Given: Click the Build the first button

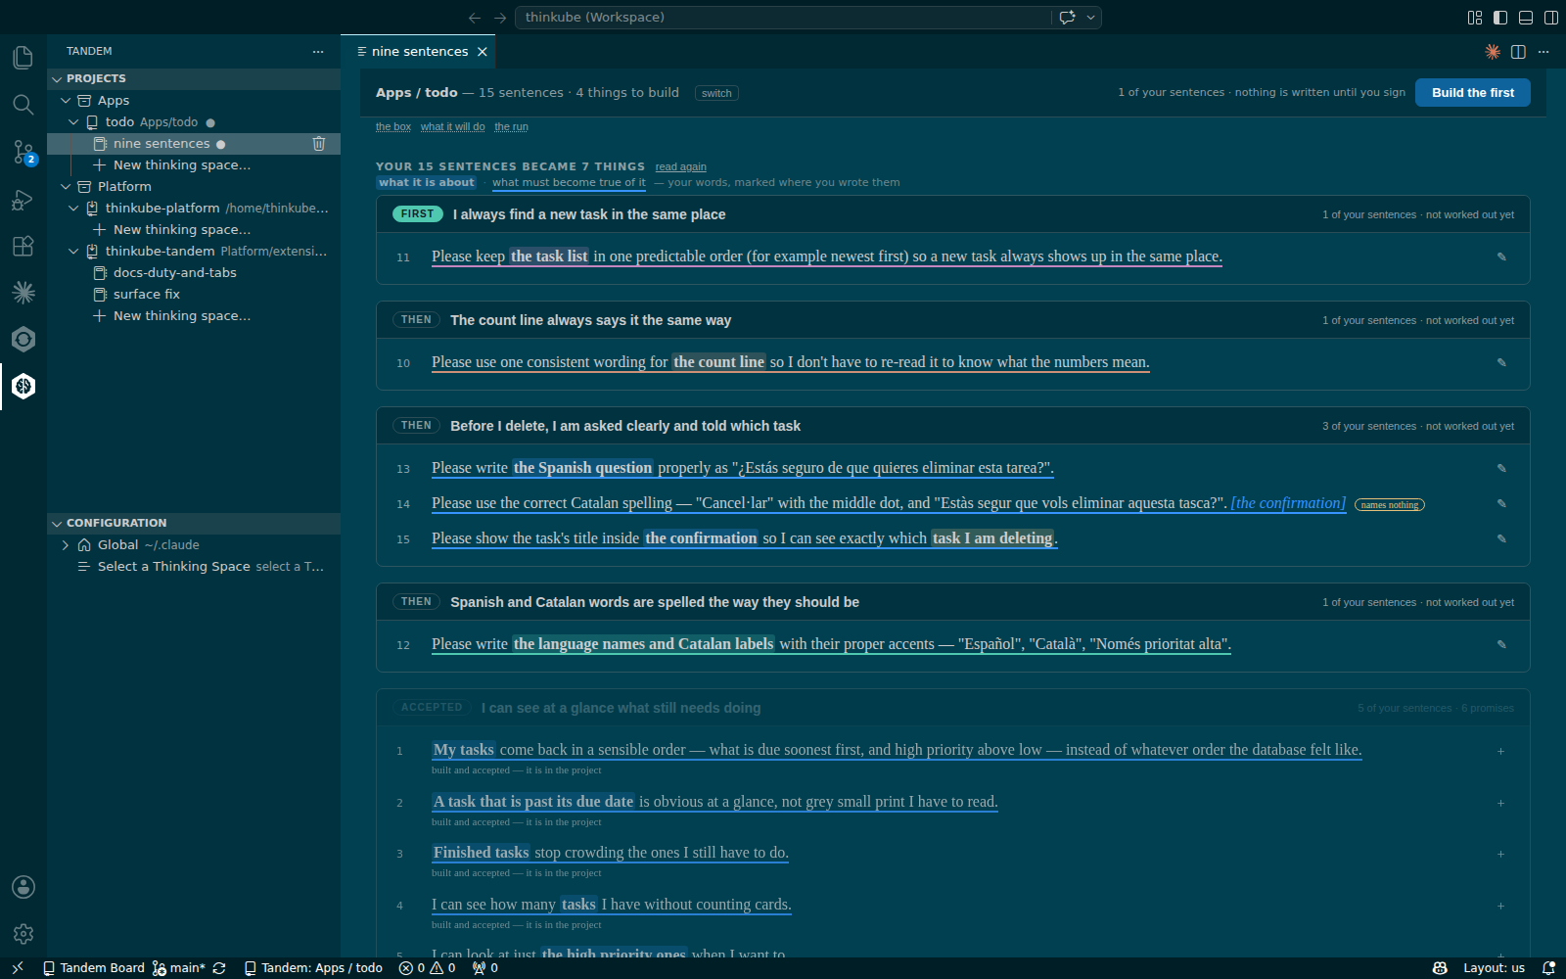Looking at the screenshot, I should pyautogui.click(x=1472, y=93).
